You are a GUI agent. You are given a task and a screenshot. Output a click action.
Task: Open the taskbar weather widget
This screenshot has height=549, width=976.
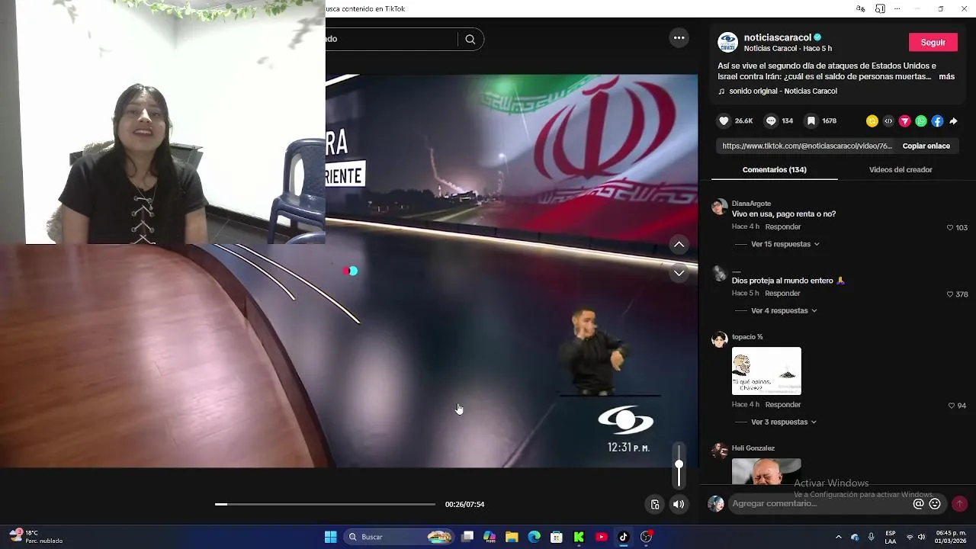[x=36, y=537]
